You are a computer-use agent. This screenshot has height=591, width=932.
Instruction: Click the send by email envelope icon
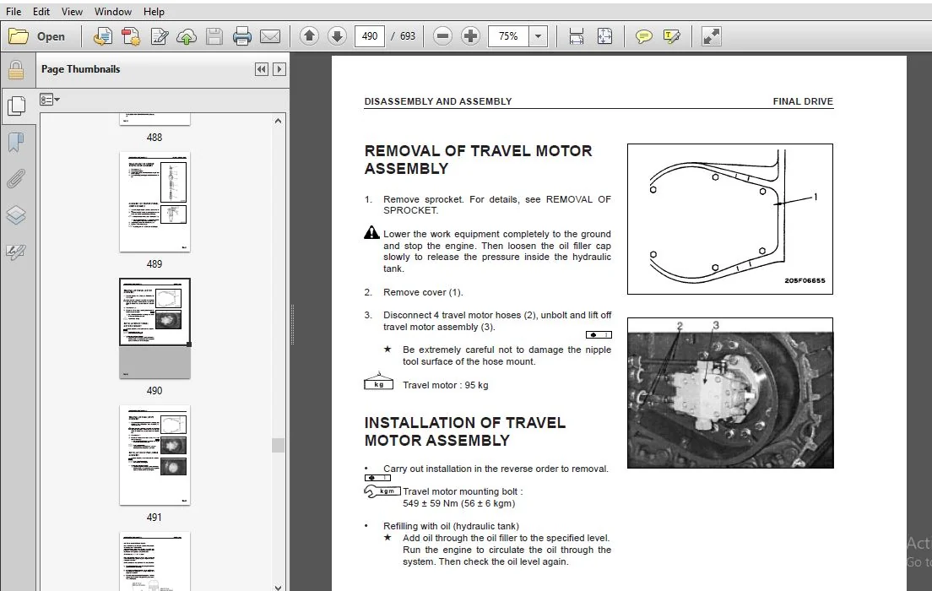coord(270,36)
